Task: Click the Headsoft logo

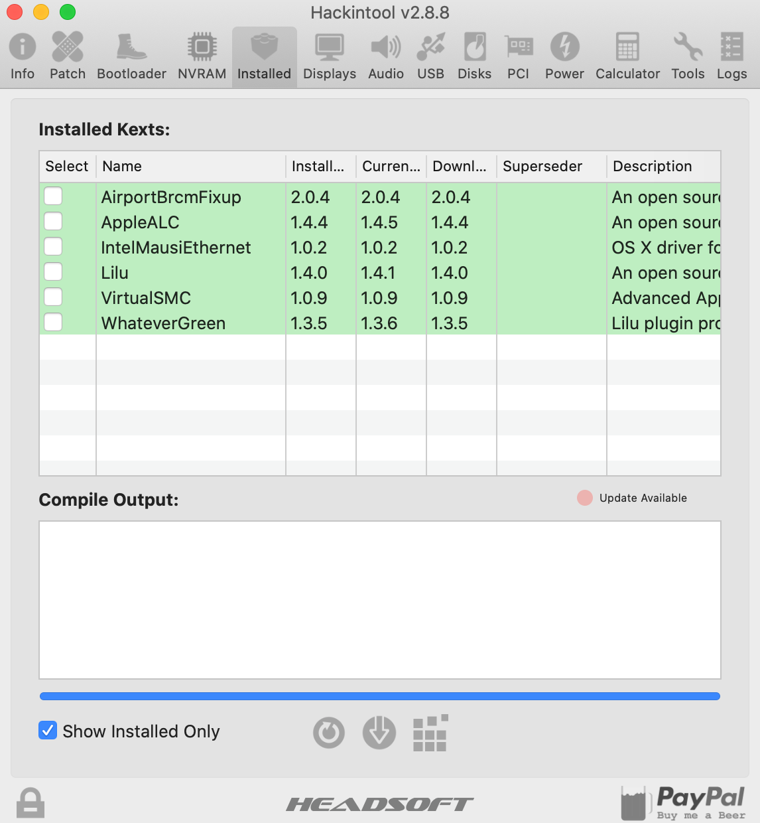Action: (380, 804)
